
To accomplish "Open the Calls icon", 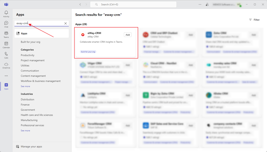I will pyautogui.click(x=6, y=55).
